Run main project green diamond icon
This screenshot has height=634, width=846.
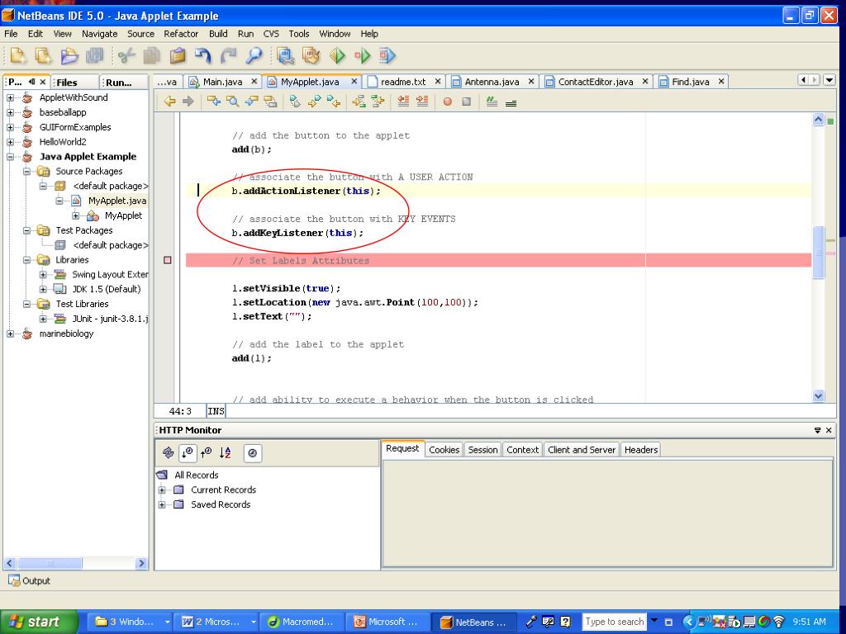click(x=337, y=55)
